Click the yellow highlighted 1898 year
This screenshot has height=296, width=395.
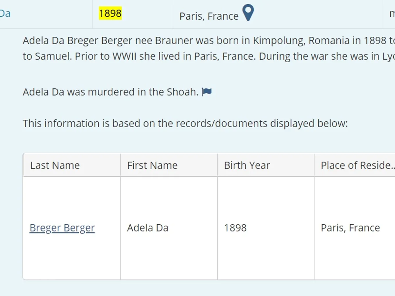point(110,13)
